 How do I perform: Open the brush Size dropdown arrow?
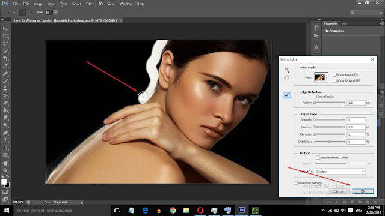(x=55, y=12)
